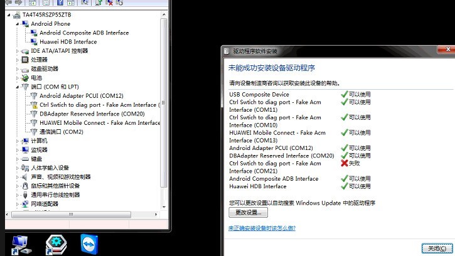Expand the 磁盘驱动器 category
The height and width of the screenshot is (256, 455).
[18, 69]
